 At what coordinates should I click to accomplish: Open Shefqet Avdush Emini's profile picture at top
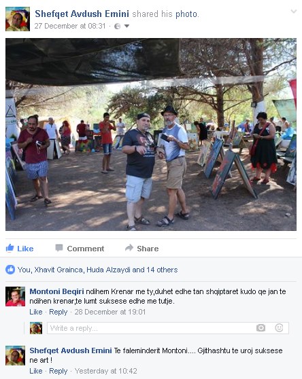(18, 19)
